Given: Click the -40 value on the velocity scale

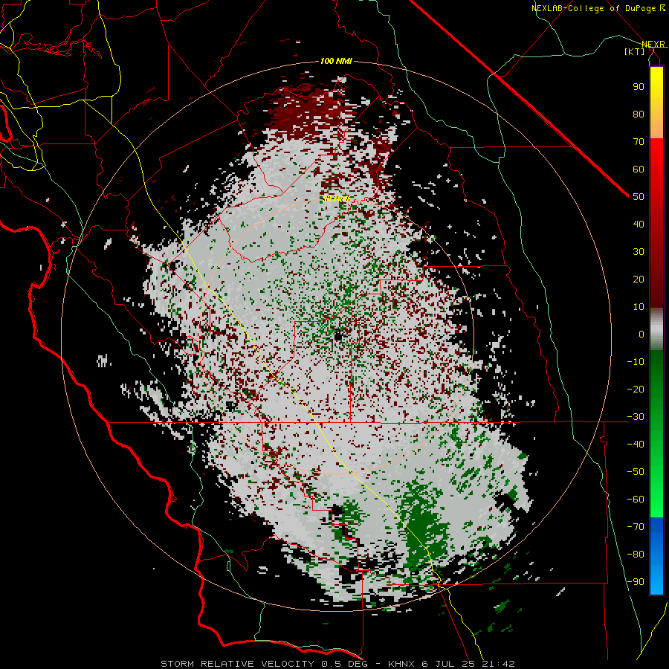Looking at the screenshot, I should click(x=636, y=445).
